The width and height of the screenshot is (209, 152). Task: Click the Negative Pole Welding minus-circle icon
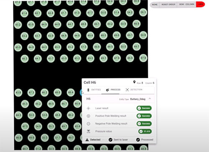pyautogui.click(x=88, y=124)
